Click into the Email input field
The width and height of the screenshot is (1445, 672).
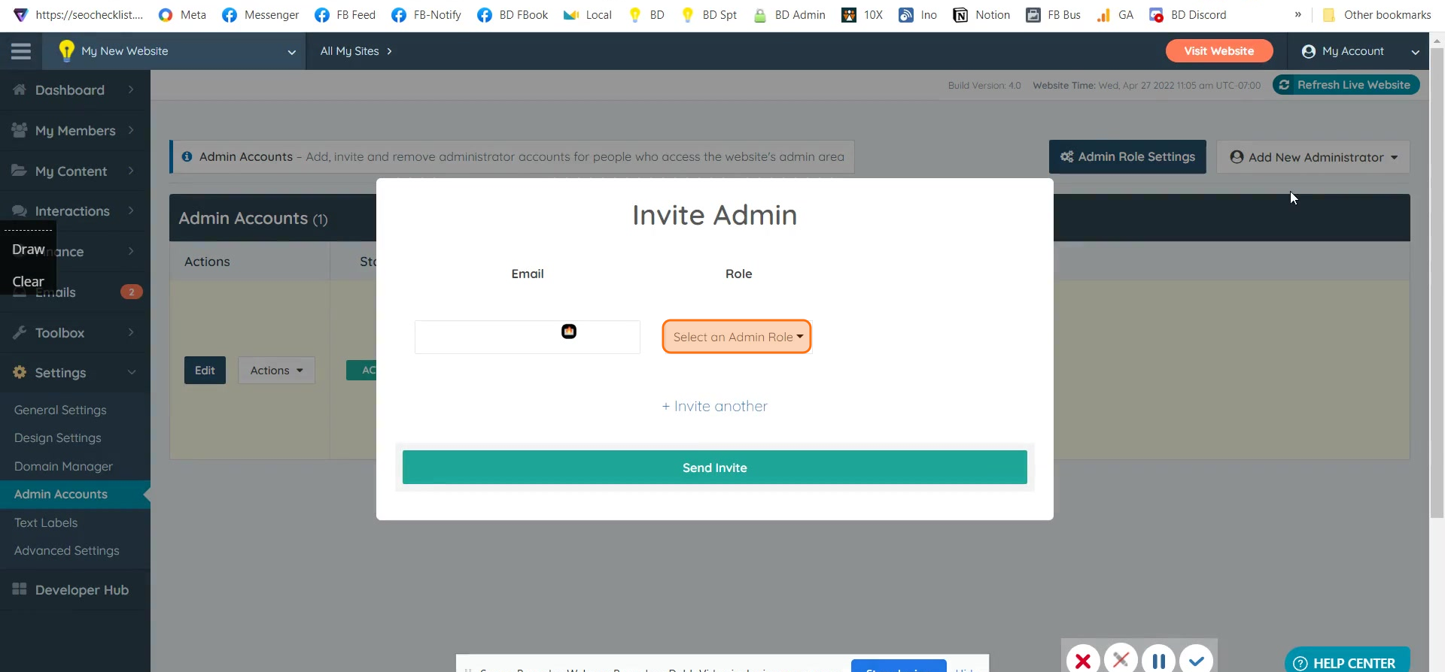coord(528,337)
